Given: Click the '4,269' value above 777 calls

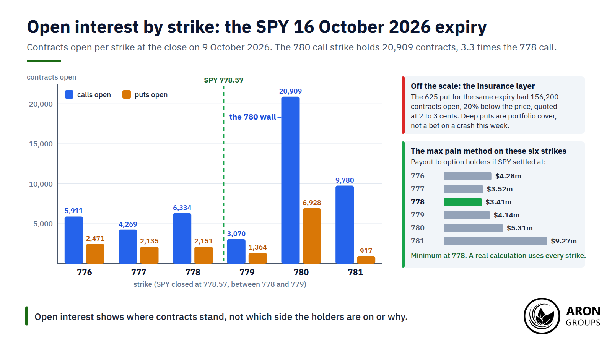Looking at the screenshot, I should [x=128, y=224].
